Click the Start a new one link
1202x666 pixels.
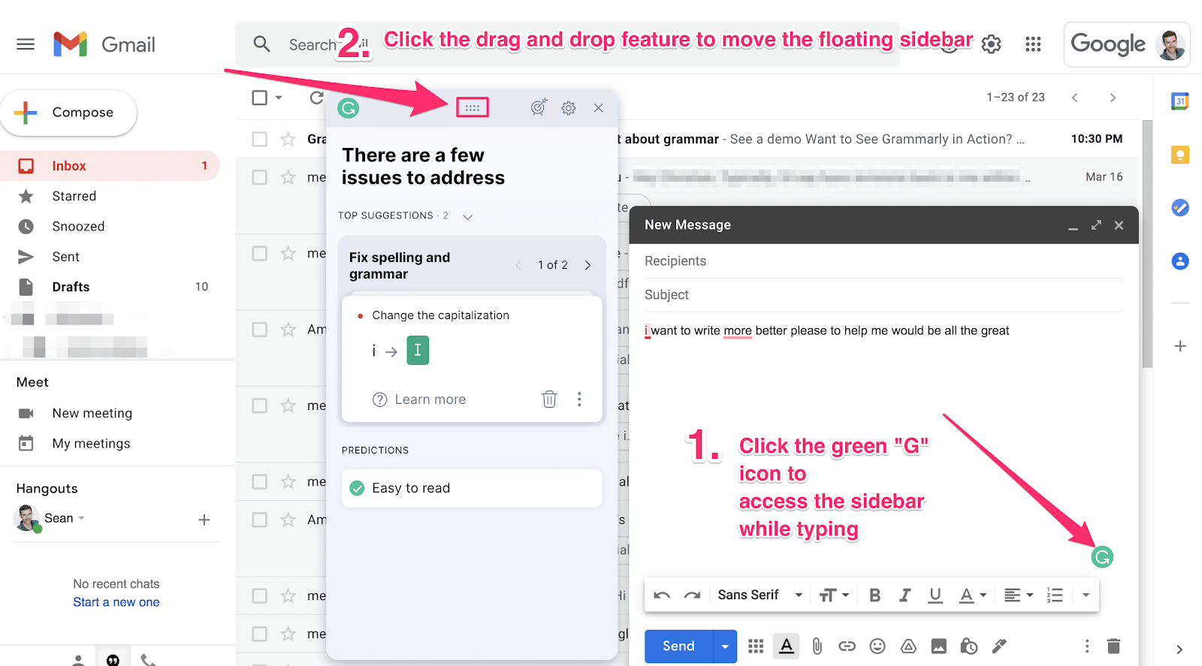click(x=116, y=602)
